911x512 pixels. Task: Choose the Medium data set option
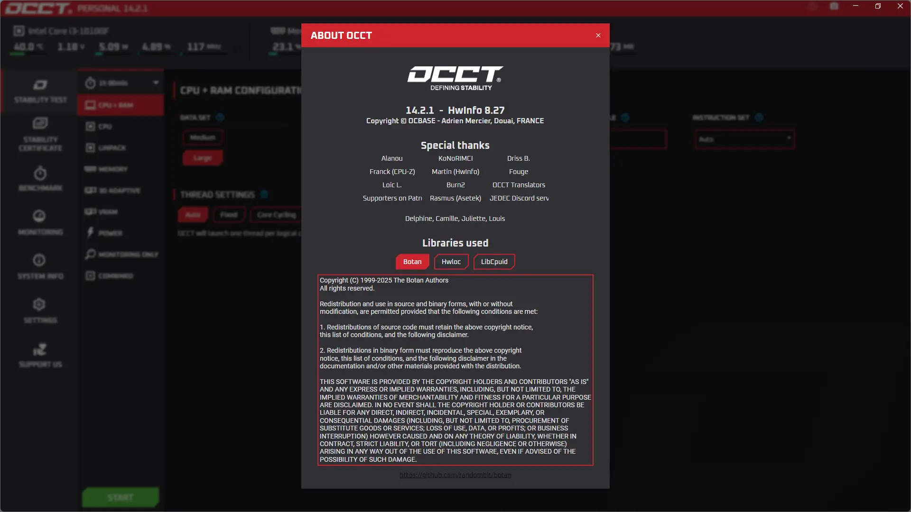pyautogui.click(x=203, y=137)
